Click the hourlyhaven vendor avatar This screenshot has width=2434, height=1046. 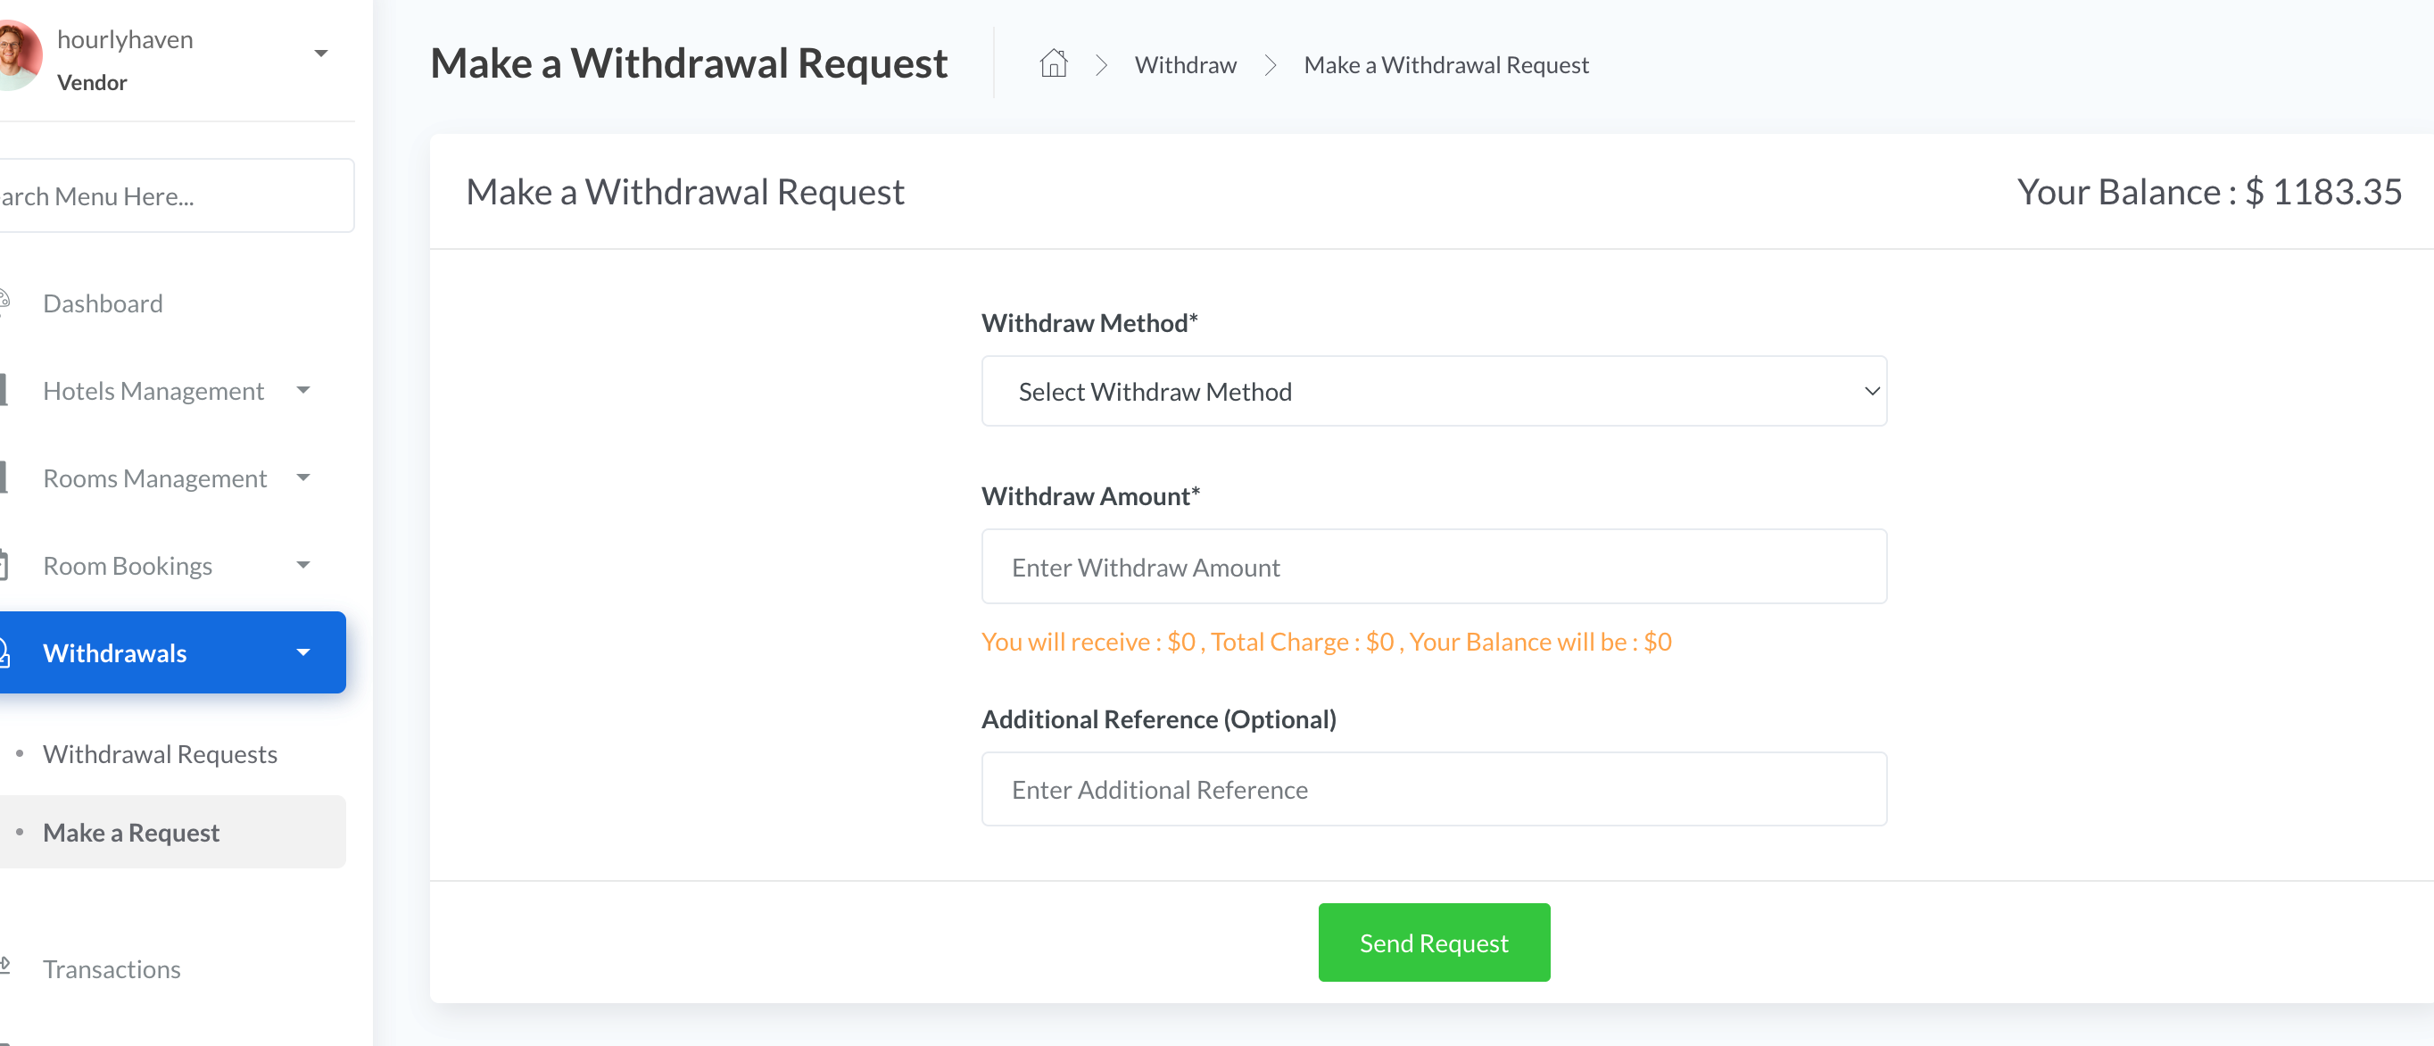point(17,54)
